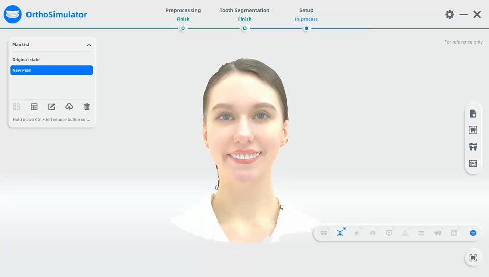
Task: Toggle the glasses display option
Action: pos(324,233)
